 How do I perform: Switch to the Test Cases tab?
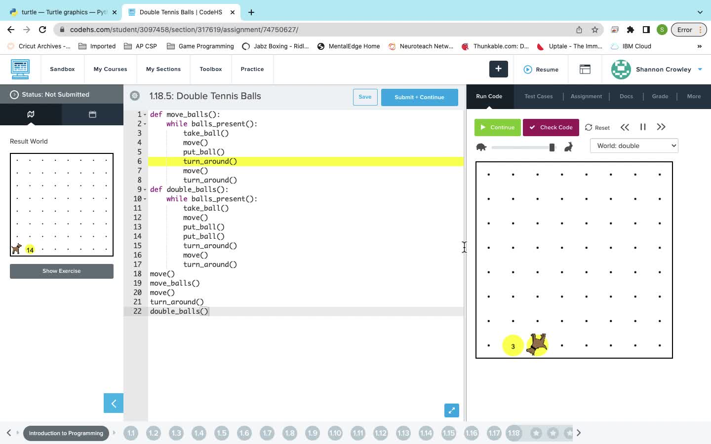[538, 96]
